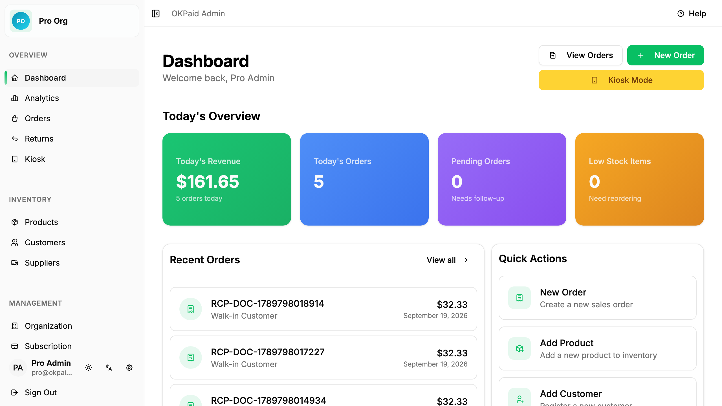Open order RCP-DOC-1789798014934
This screenshot has height=406, width=722.
click(323, 395)
